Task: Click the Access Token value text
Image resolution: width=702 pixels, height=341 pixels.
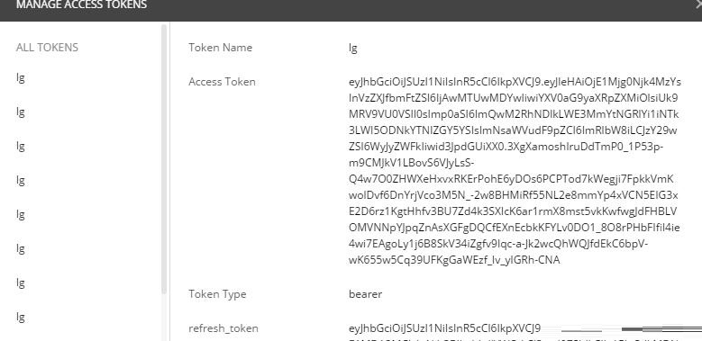Action: [515, 171]
